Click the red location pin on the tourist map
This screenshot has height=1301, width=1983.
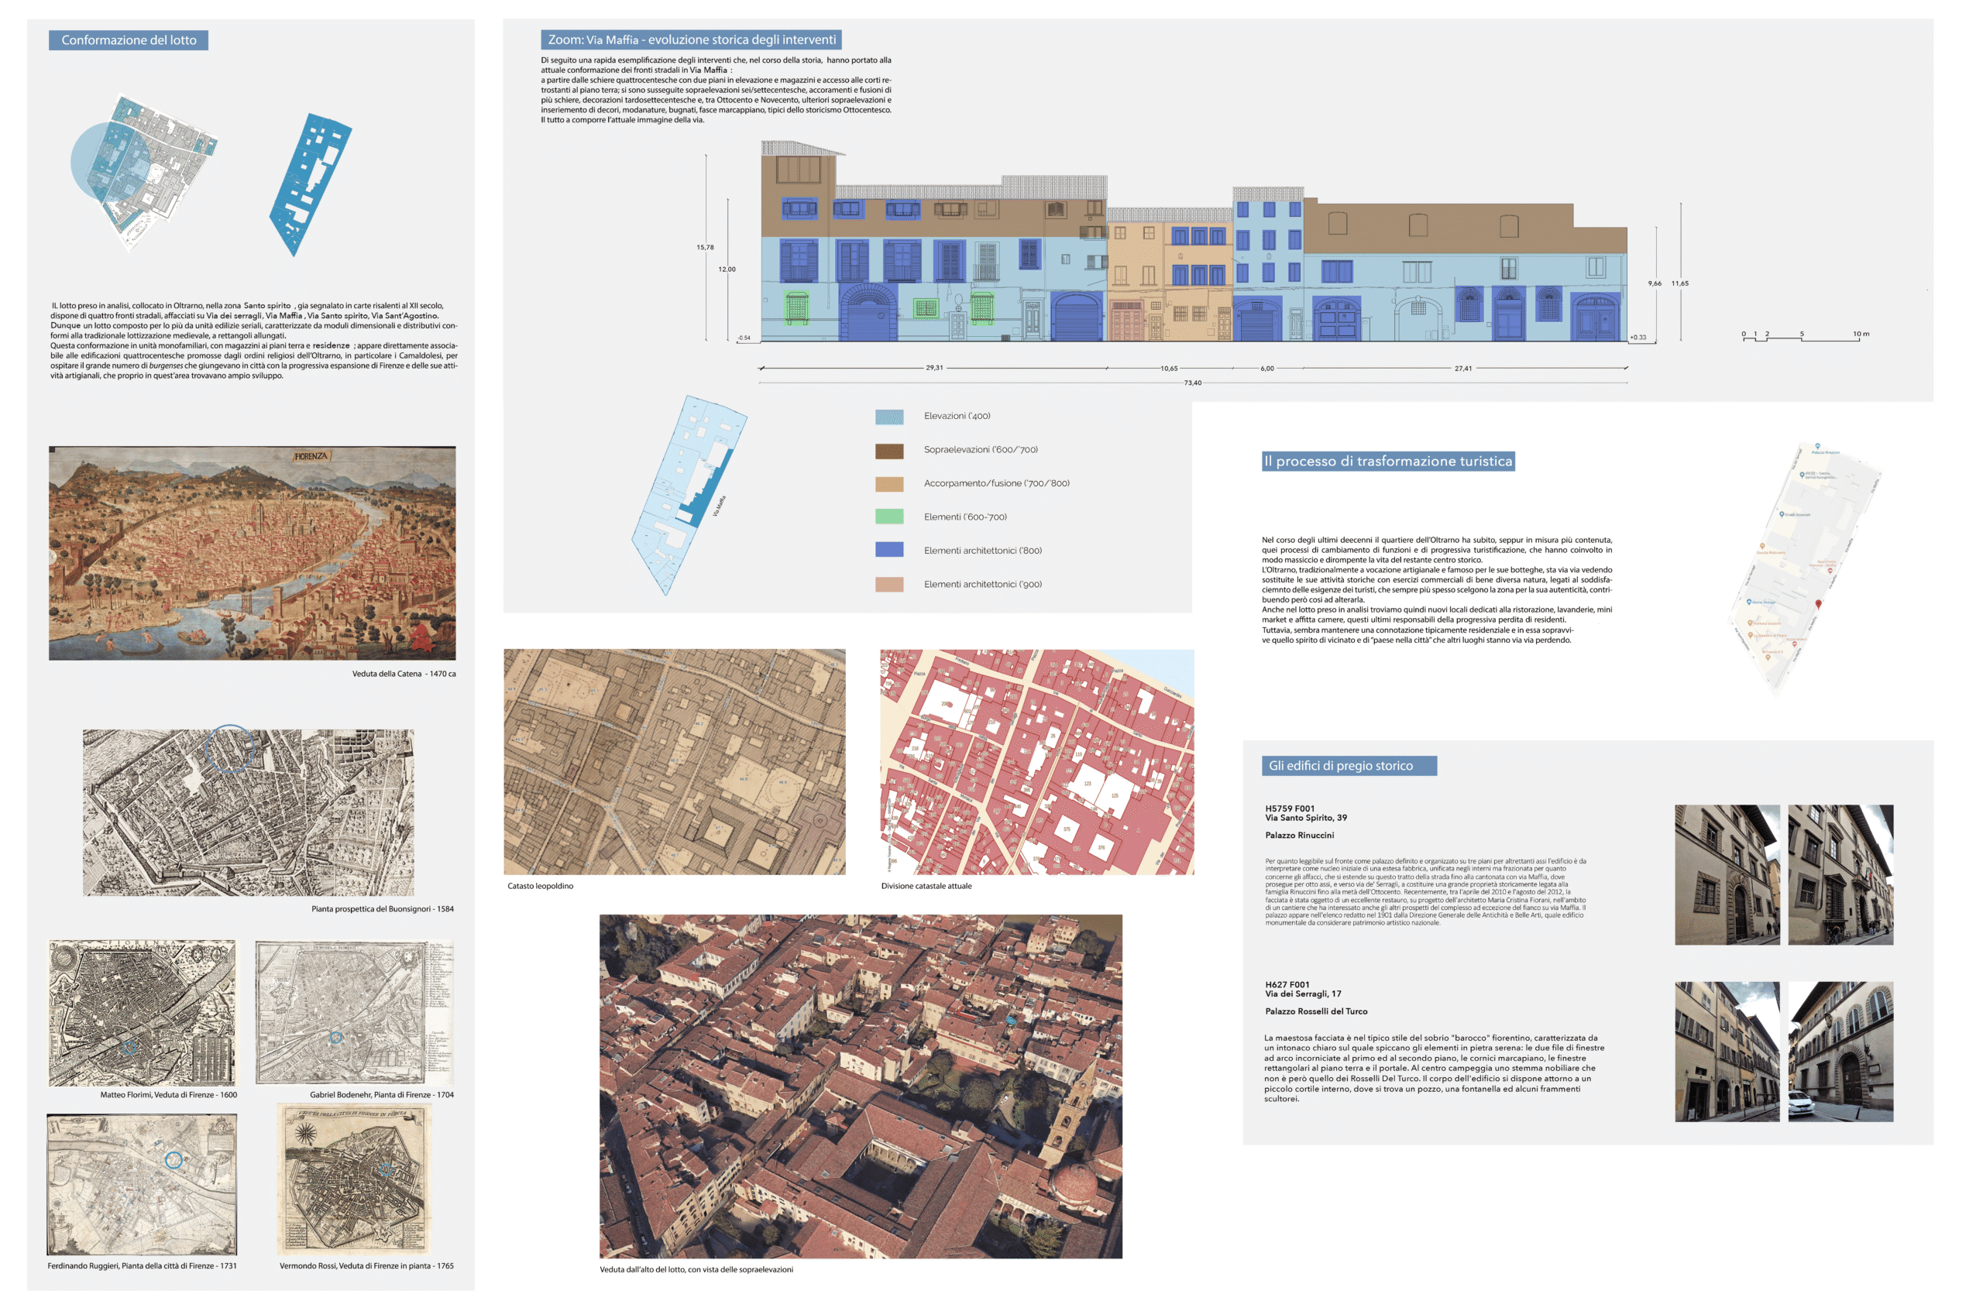click(1818, 604)
